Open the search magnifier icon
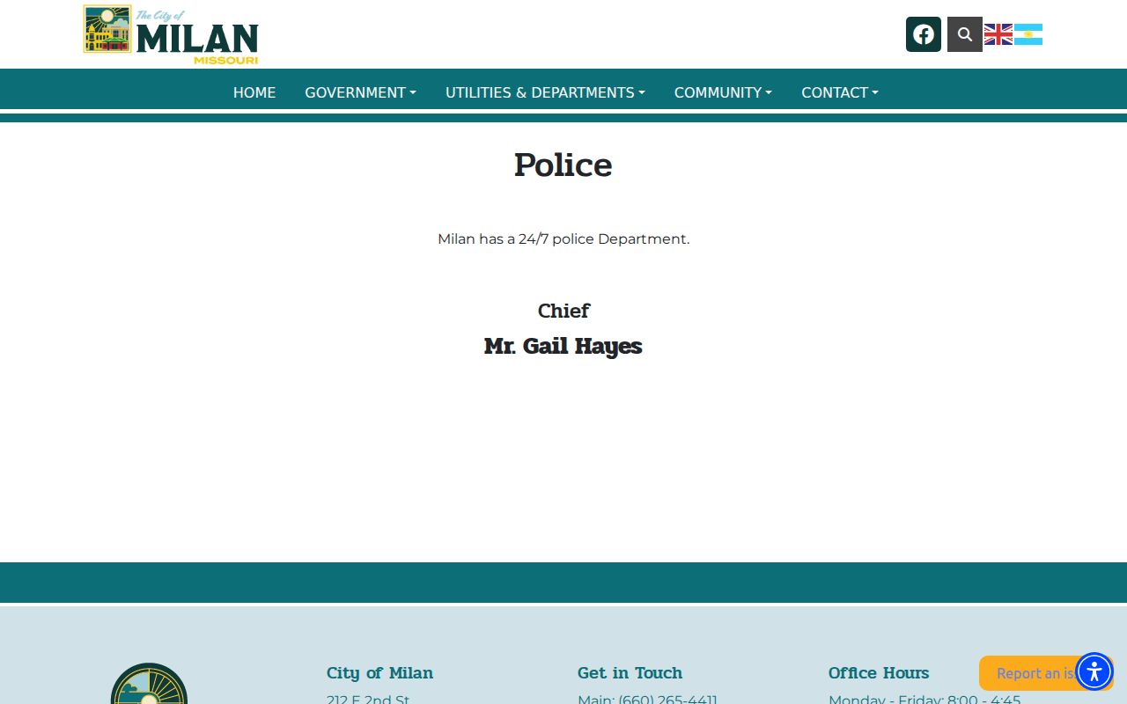1127x704 pixels. [x=965, y=34]
